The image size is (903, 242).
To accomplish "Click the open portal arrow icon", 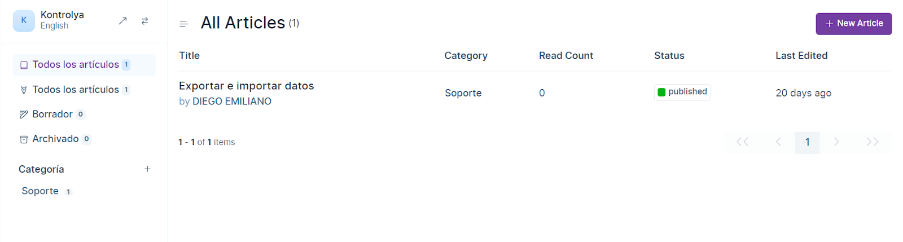I will click(x=122, y=21).
